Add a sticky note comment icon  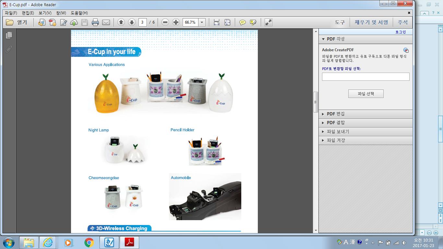tap(242, 22)
